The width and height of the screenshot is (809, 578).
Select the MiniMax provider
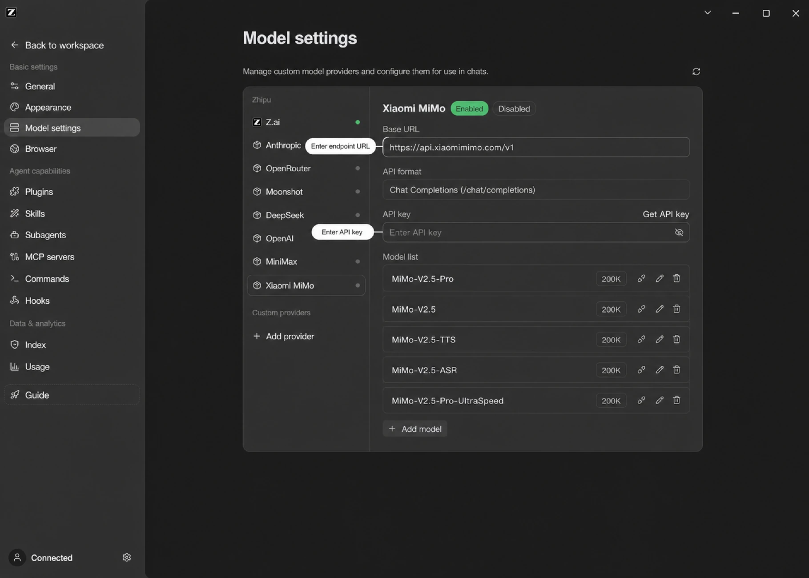point(306,261)
